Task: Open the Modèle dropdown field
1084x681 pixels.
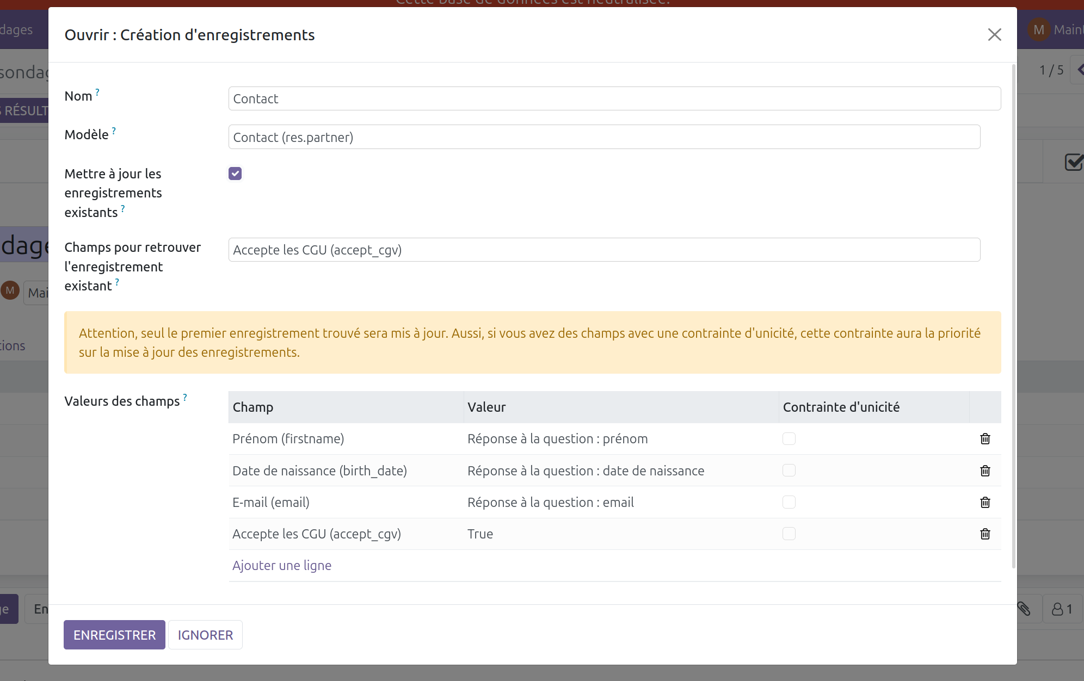Action: coord(604,137)
